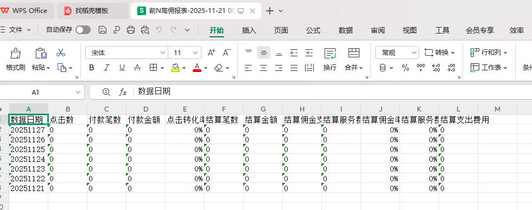The image size is (532, 210).
Task: Click the Merge cells (合并) icon
Action: coord(354,52)
